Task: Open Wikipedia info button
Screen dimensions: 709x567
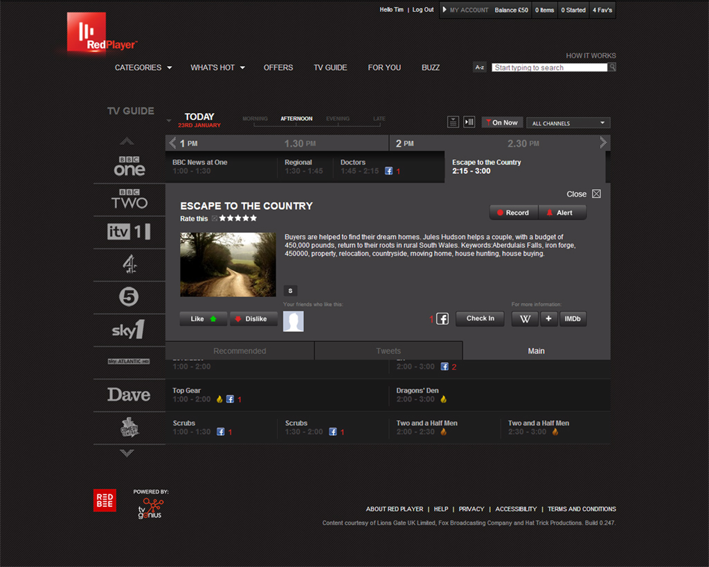Action: [x=525, y=318]
